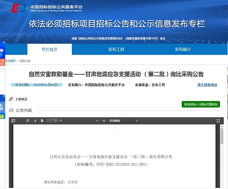
Task: Click 专栏首页 breadcrumb link
Action: click(10, 61)
